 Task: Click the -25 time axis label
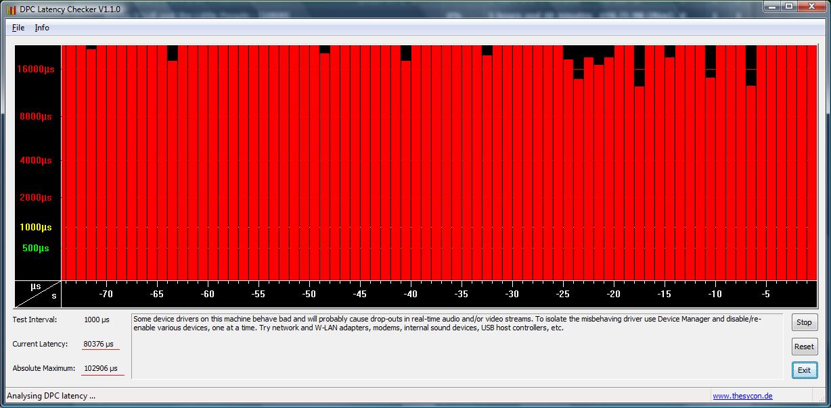(x=563, y=294)
